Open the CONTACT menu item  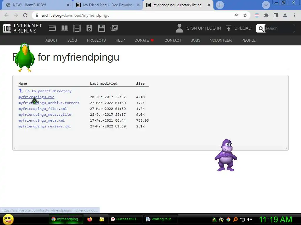(x=173, y=40)
